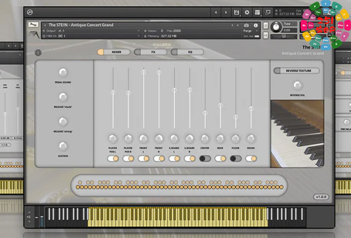The height and width of the screenshot is (238, 351).
Task: Open settings with the gear icon
Action: tap(247, 12)
